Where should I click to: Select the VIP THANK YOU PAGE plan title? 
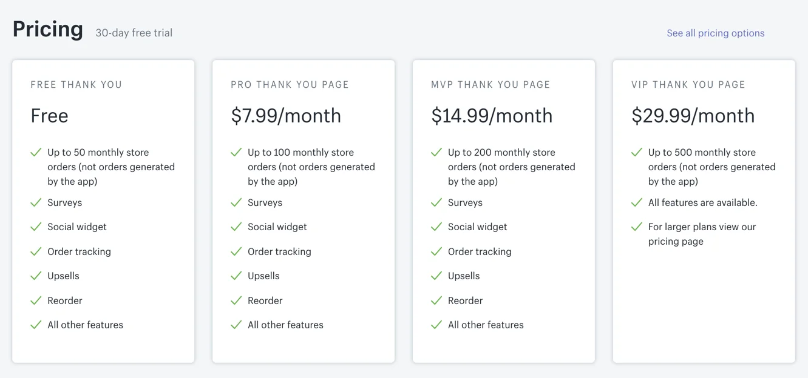(688, 85)
